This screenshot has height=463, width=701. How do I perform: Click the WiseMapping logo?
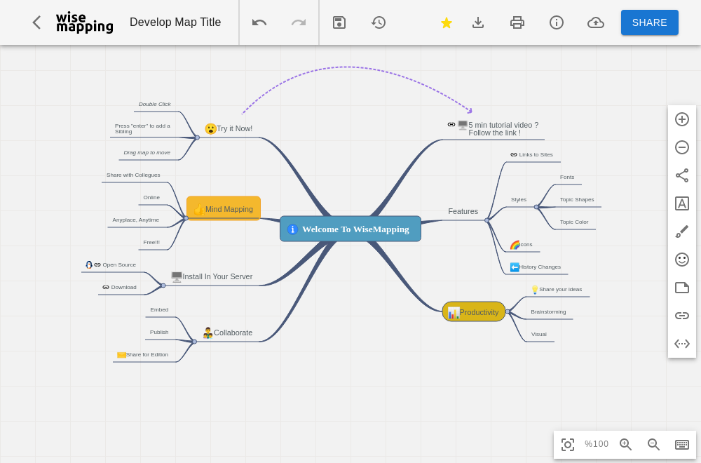click(x=85, y=22)
